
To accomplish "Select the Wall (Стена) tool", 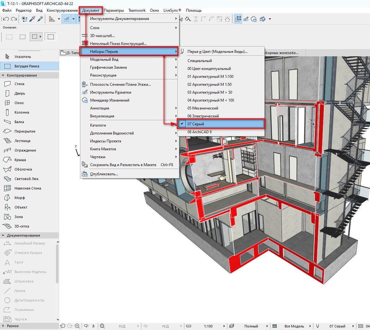I will tap(19, 84).
